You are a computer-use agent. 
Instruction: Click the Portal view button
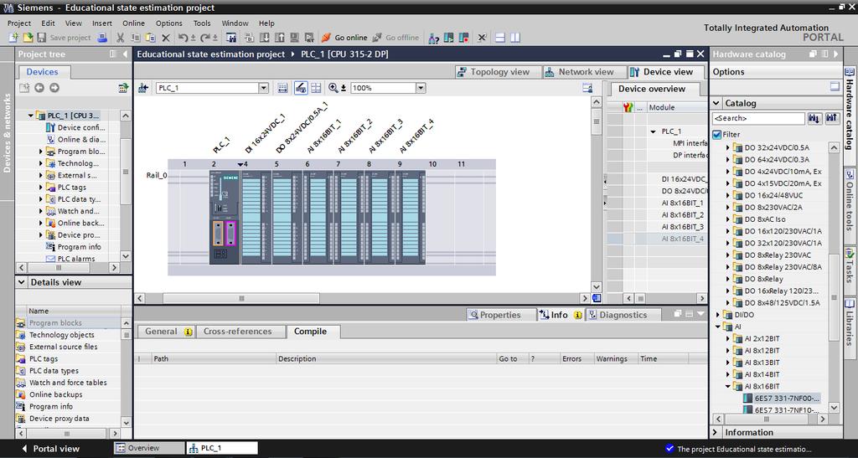coord(50,448)
